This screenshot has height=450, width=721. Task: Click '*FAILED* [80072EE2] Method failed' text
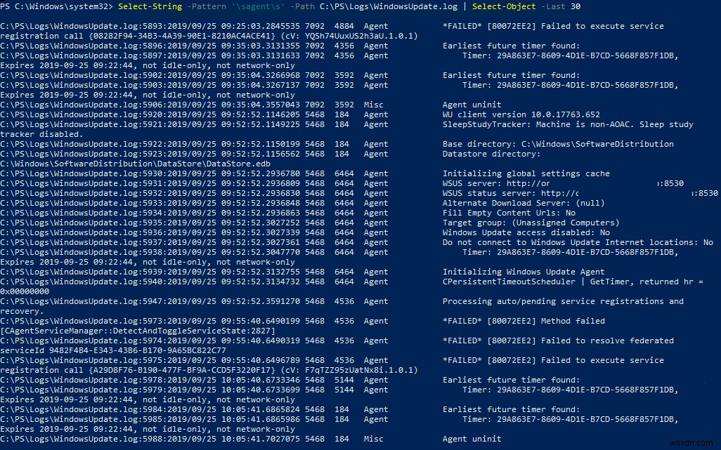(x=524, y=321)
